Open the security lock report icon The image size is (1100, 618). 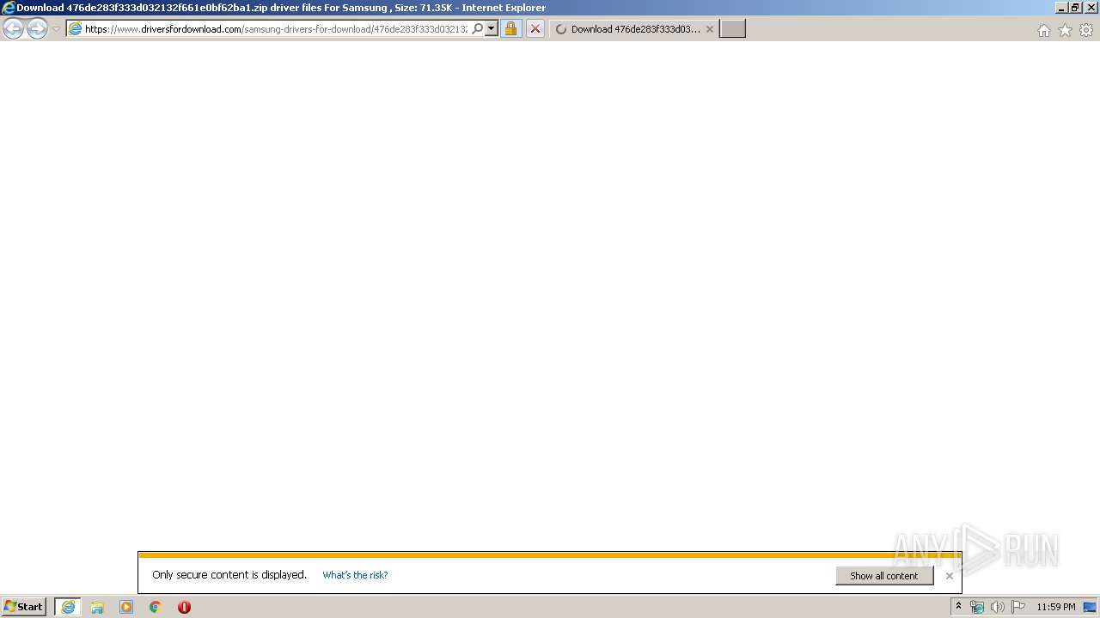[510, 29]
